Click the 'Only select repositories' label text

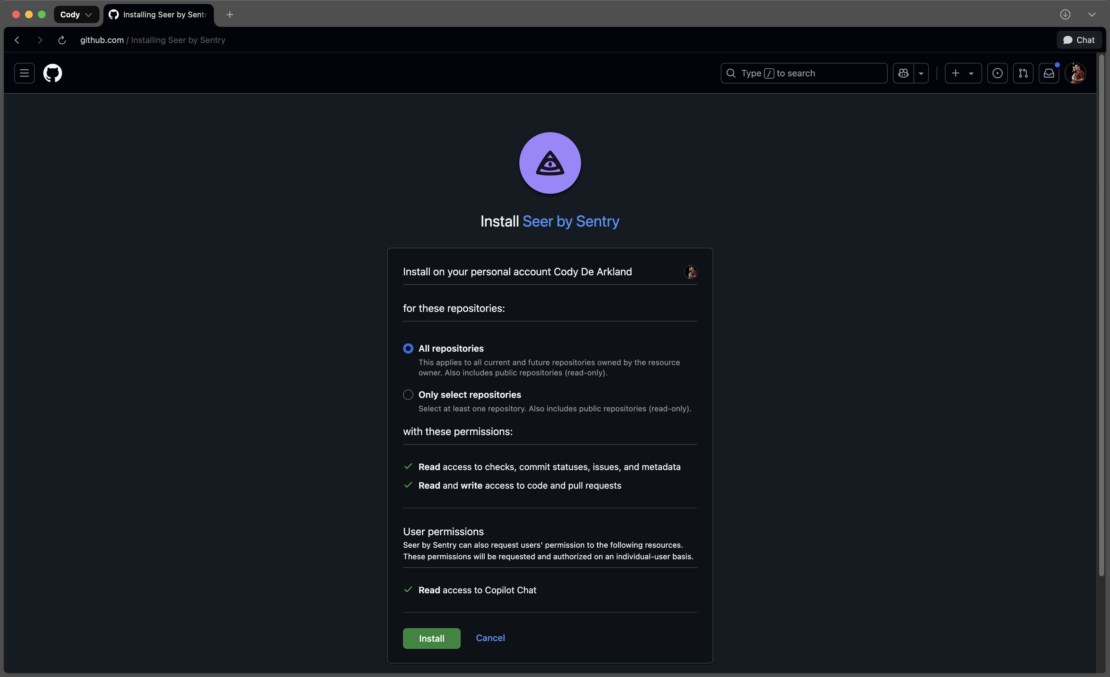[x=470, y=395]
